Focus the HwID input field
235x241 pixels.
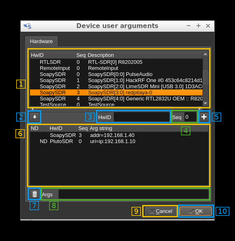click(x=142, y=117)
